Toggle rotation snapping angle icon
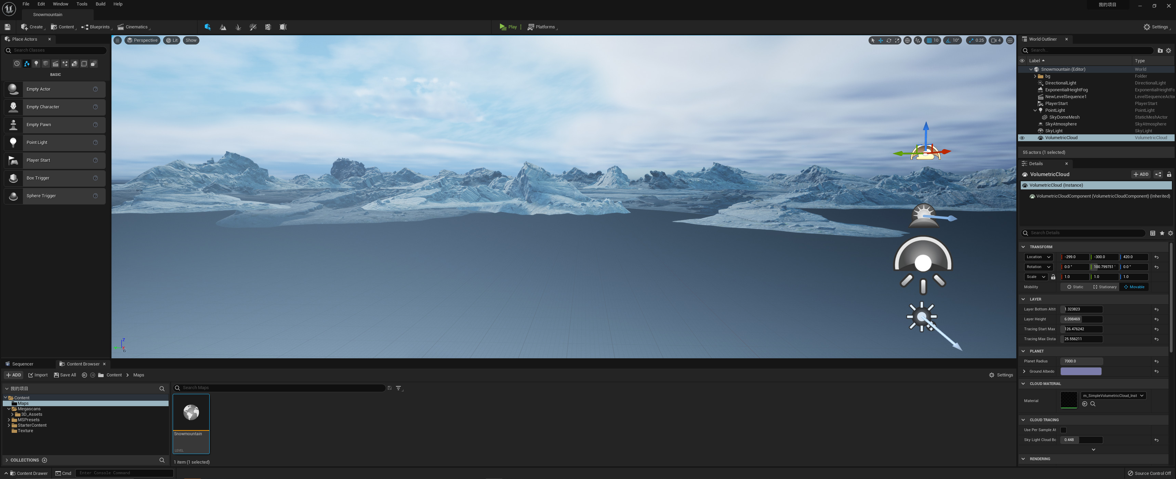Image resolution: width=1176 pixels, height=479 pixels. tap(948, 40)
